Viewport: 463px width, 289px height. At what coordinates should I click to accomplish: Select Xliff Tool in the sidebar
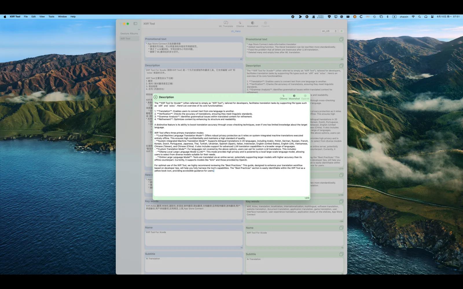(x=129, y=38)
